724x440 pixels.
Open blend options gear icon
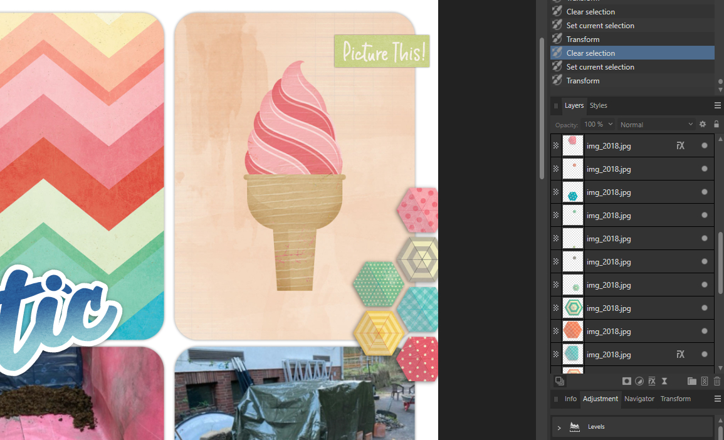703,124
